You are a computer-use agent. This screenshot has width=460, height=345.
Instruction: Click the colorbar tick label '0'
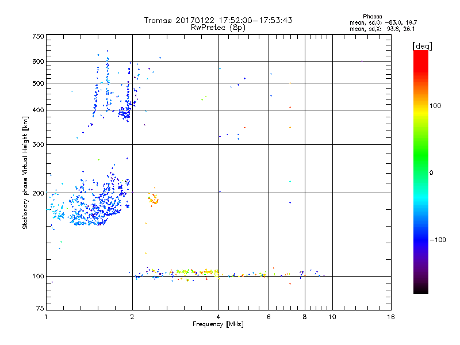coord(431,173)
